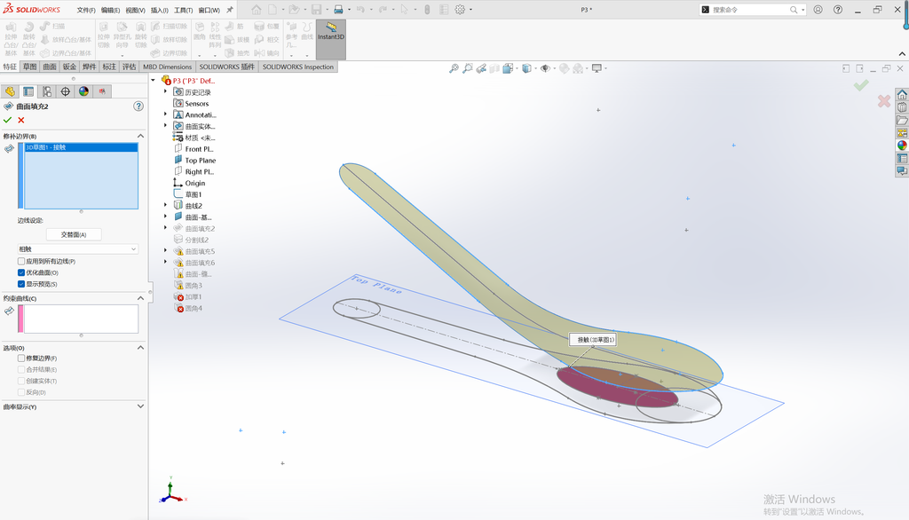Viewport: 909px width, 520px height.
Task: Toggle the 显示预览 checkbox
Action: click(21, 284)
